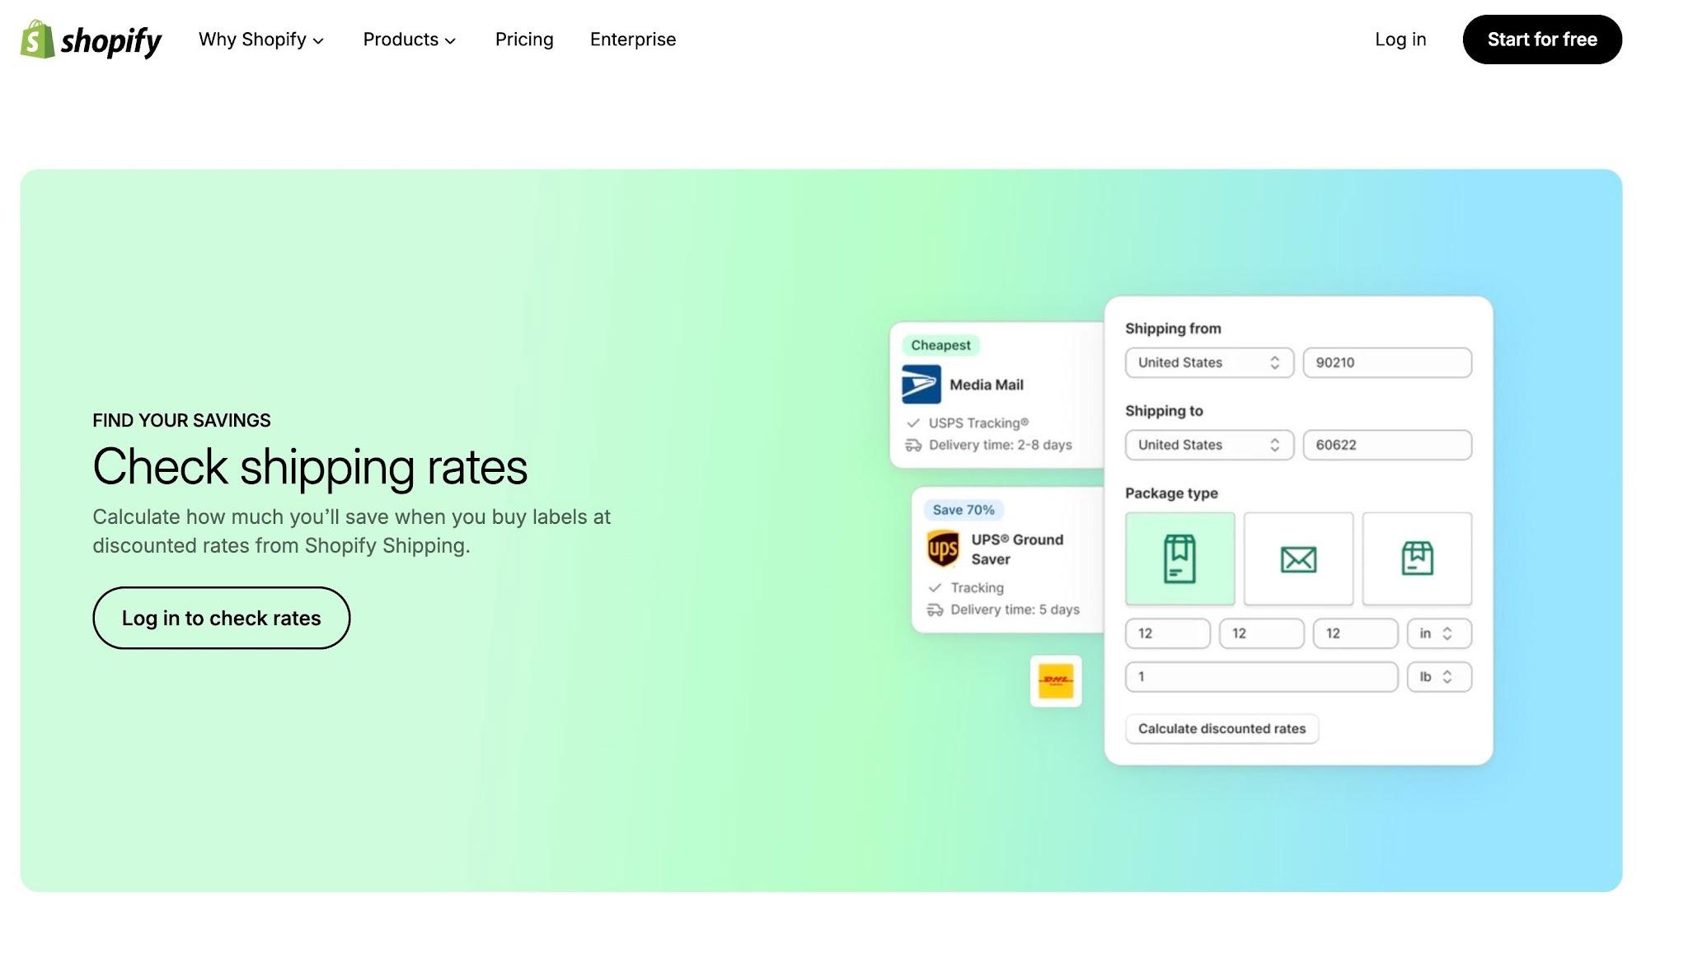Image resolution: width=1688 pixels, height=962 pixels.
Task: Click the delivery truck icon for 2-8 days
Action: tap(913, 446)
